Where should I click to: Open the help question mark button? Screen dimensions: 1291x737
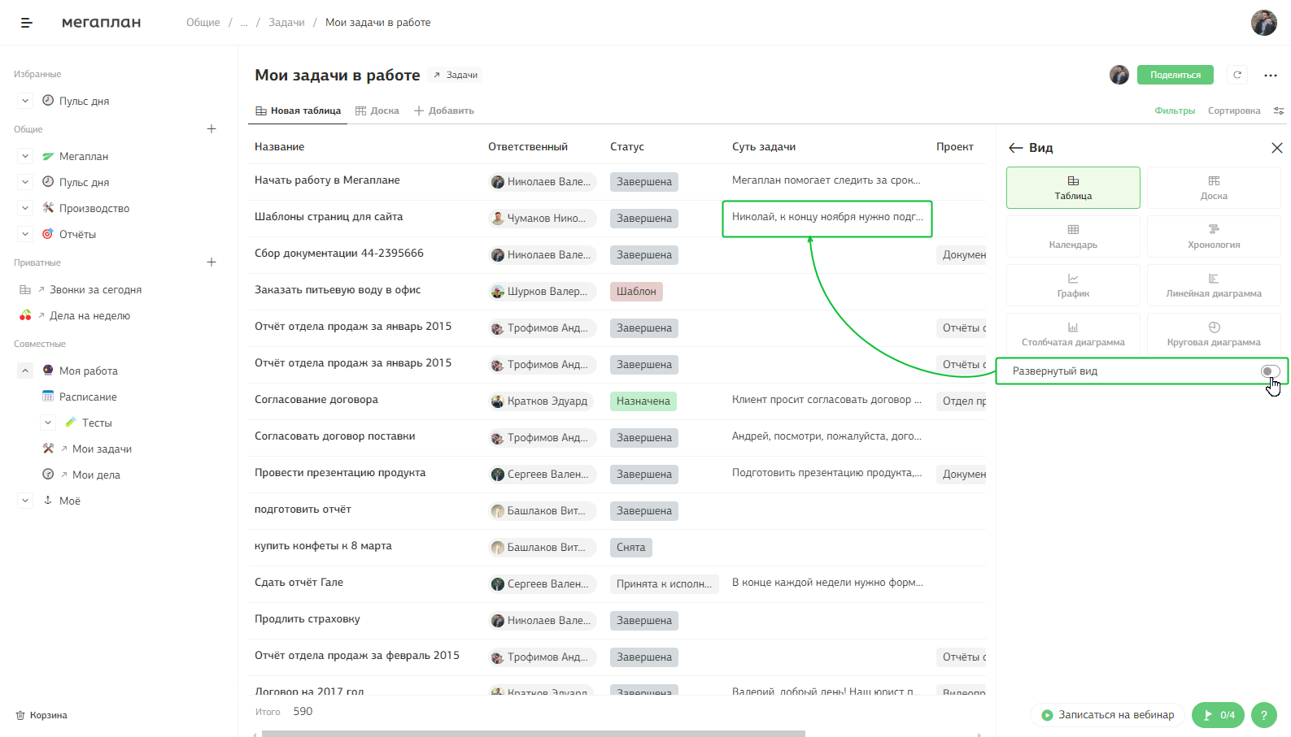pyautogui.click(x=1263, y=715)
